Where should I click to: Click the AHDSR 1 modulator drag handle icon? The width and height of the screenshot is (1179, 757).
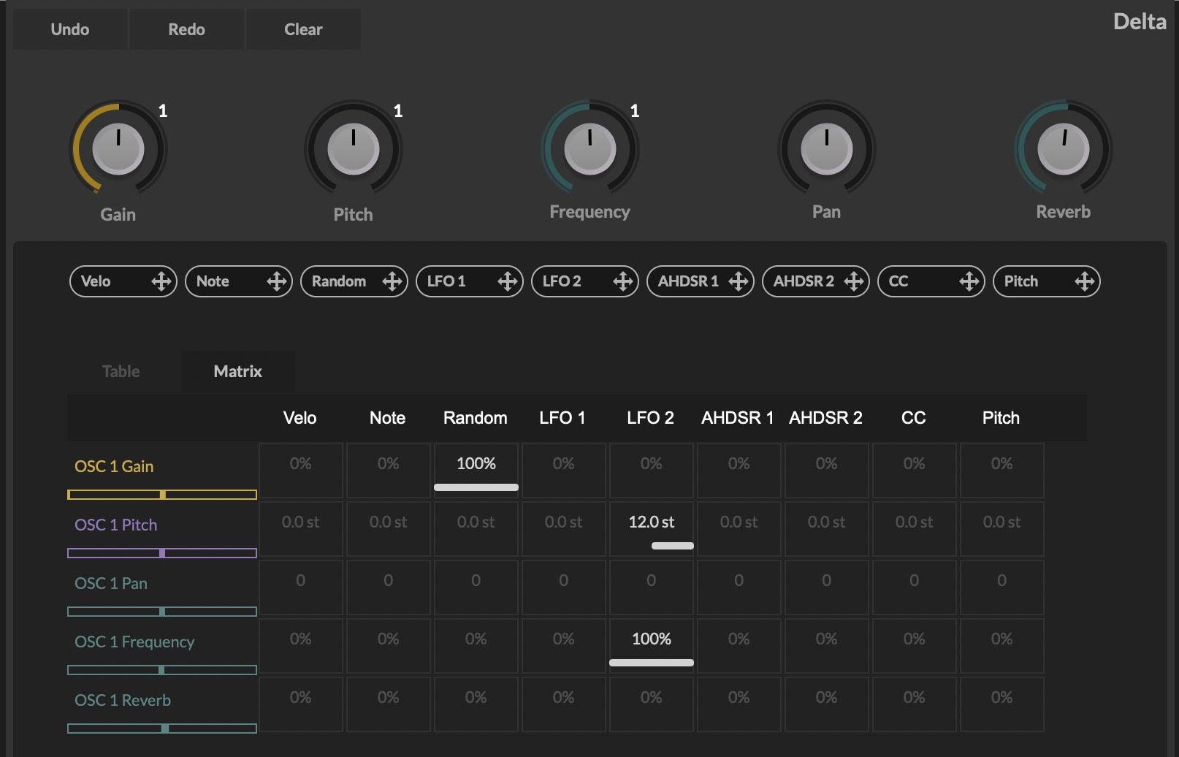tap(738, 281)
